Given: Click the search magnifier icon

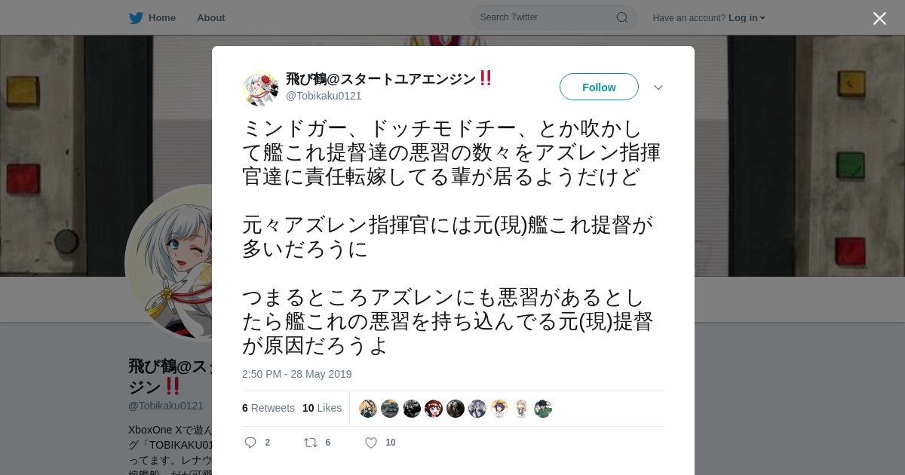Looking at the screenshot, I should click(x=622, y=17).
